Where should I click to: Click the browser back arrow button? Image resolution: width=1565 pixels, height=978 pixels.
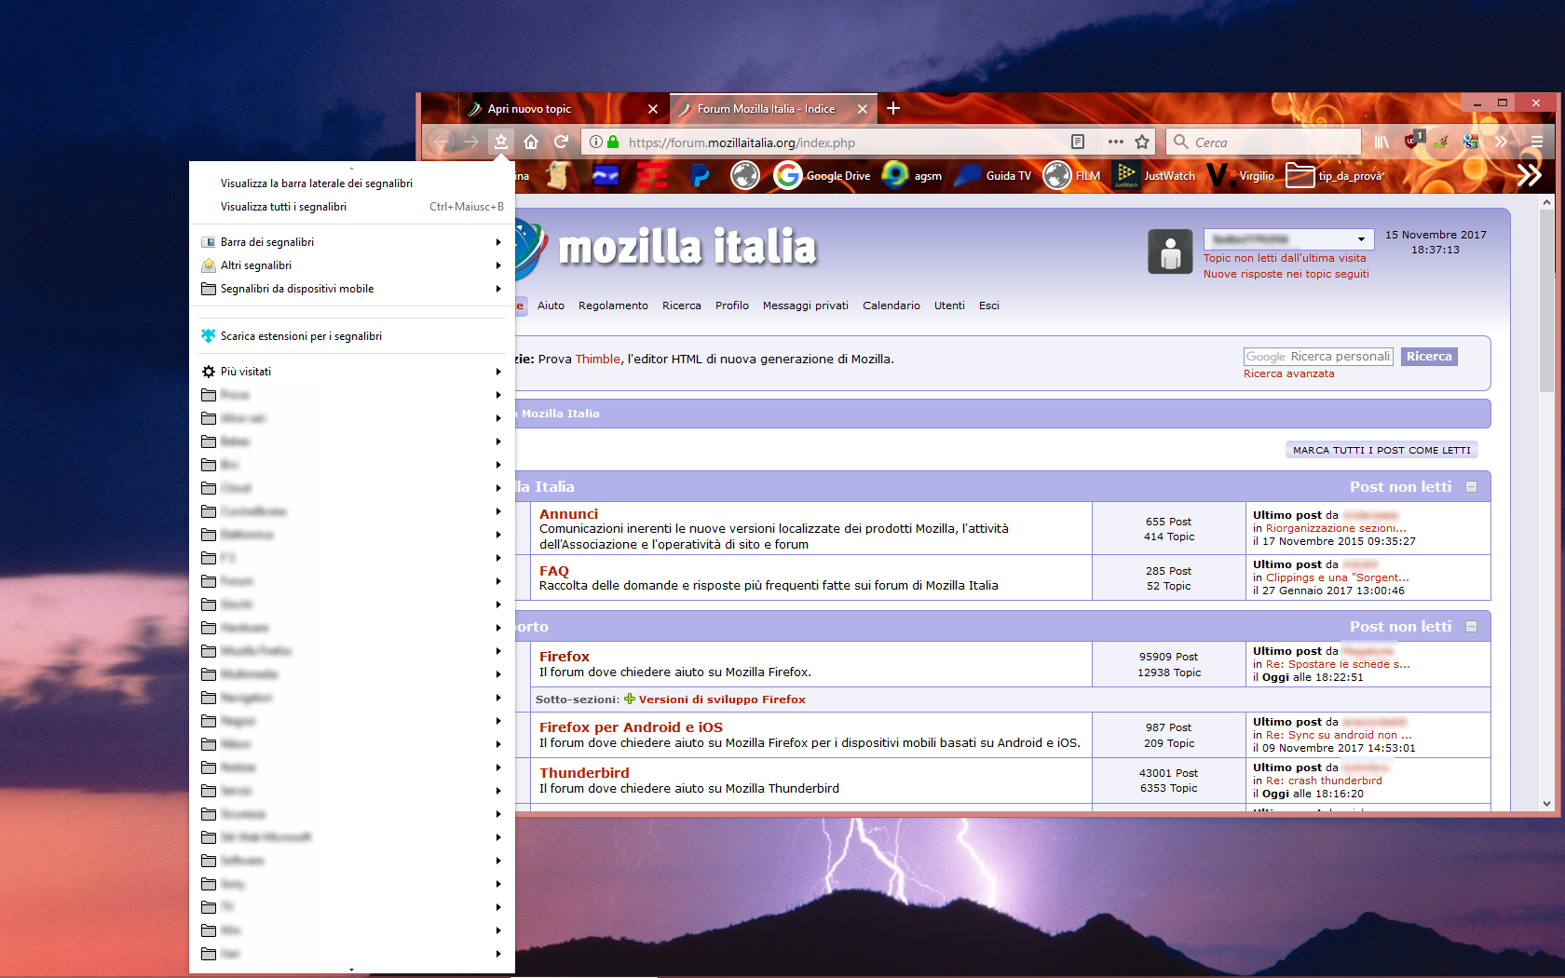442,142
